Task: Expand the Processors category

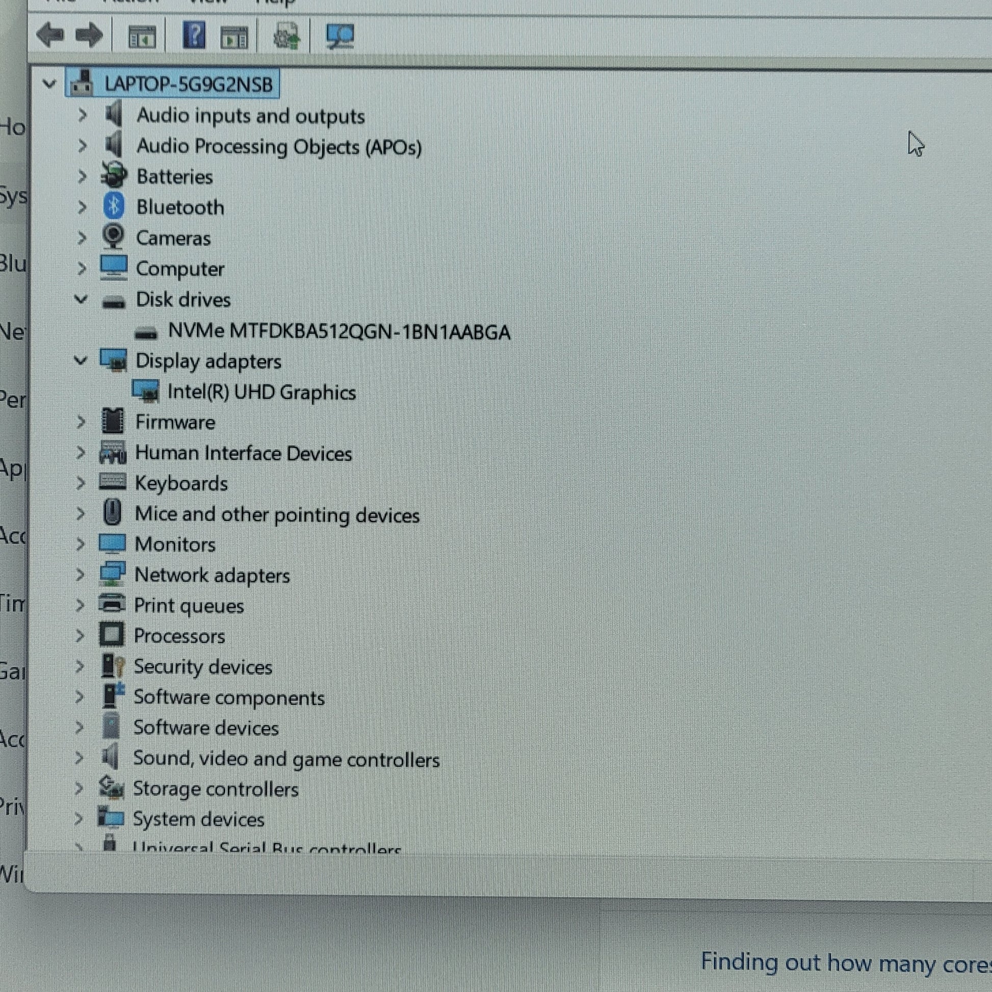Action: tap(80, 636)
